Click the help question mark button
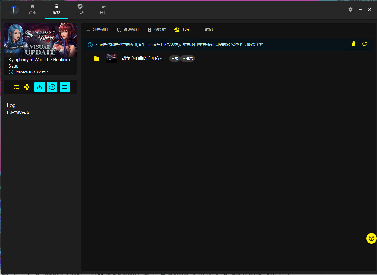The width and height of the screenshot is (377, 275). 371,238
